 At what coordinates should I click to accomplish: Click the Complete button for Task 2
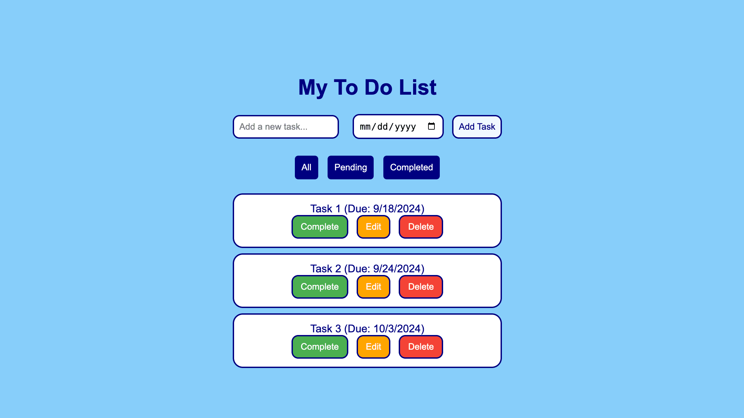pos(320,286)
